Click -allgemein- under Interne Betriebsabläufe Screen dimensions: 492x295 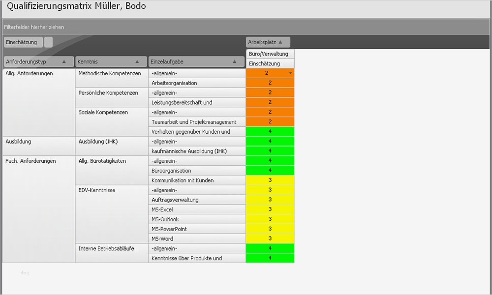[197, 248]
